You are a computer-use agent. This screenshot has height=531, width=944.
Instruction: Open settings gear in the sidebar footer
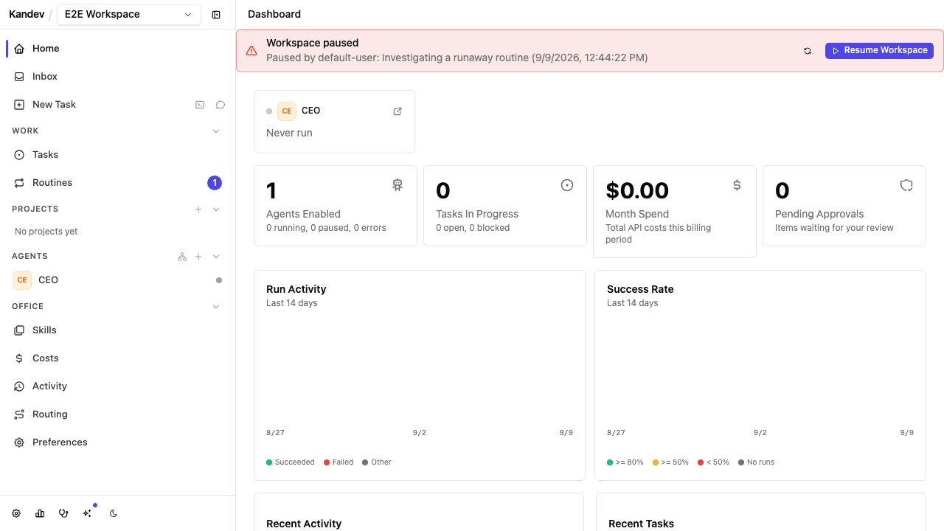16,513
